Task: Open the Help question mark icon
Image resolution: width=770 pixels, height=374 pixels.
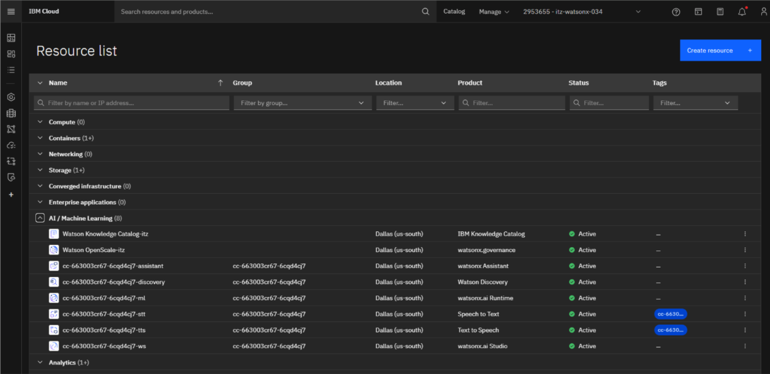Action: point(676,12)
